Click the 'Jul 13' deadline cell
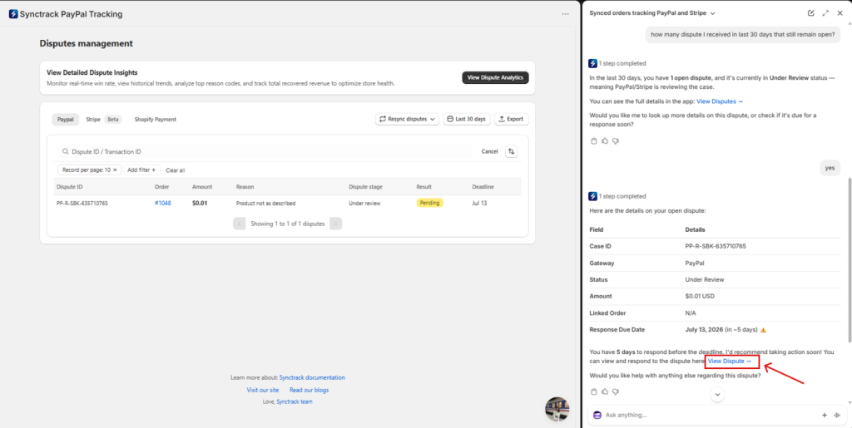 point(479,203)
